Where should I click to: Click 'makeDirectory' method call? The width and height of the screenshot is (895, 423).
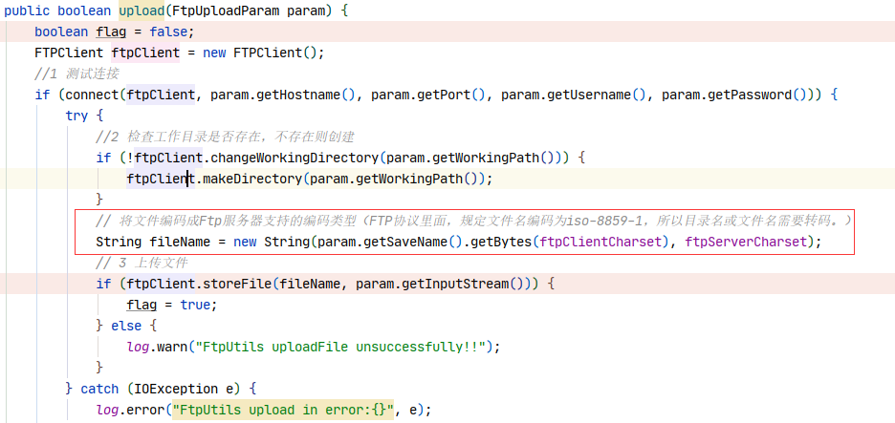tap(251, 179)
